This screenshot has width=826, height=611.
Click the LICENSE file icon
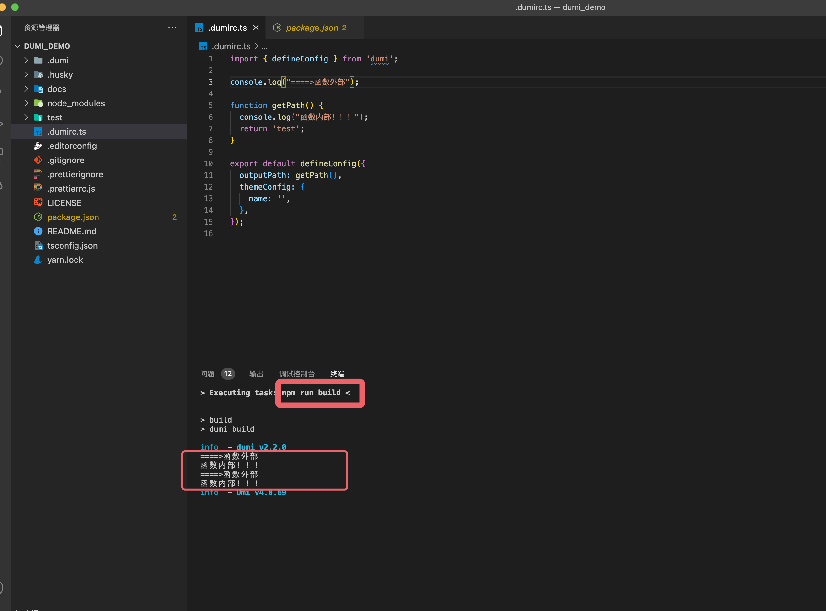coord(38,203)
